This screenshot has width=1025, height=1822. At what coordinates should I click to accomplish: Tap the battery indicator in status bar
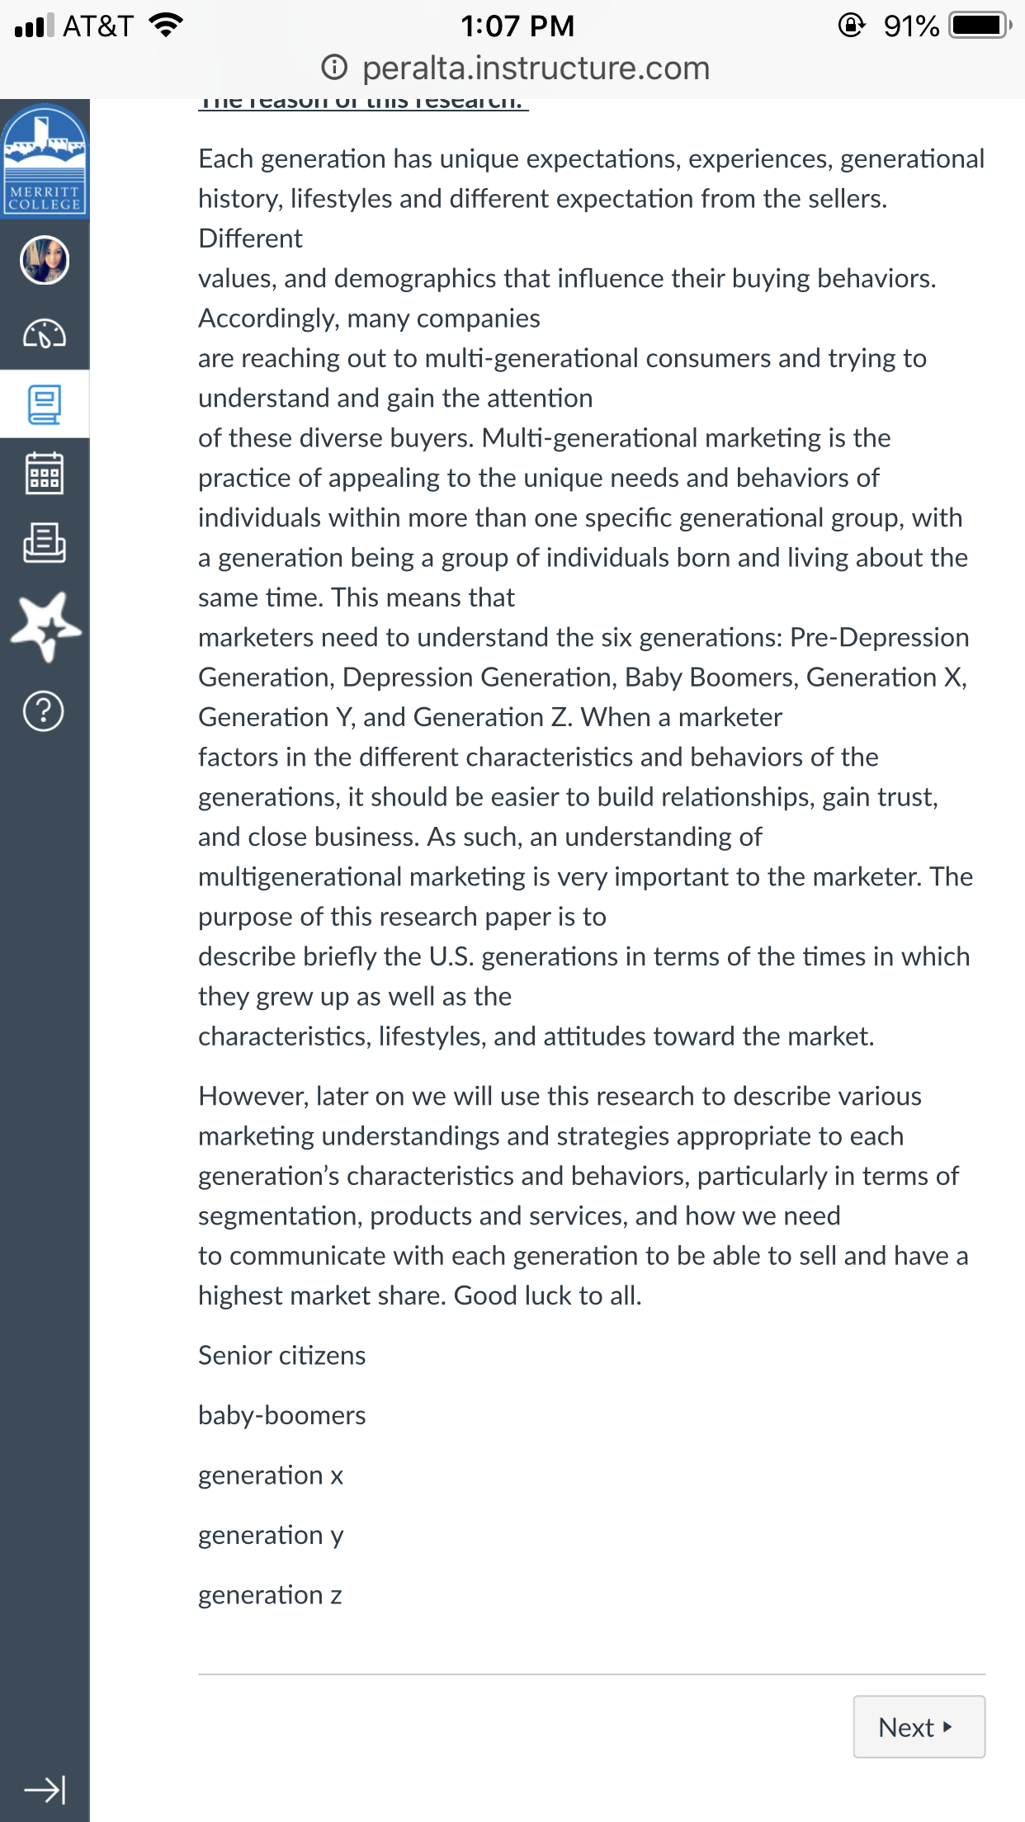coord(980,26)
